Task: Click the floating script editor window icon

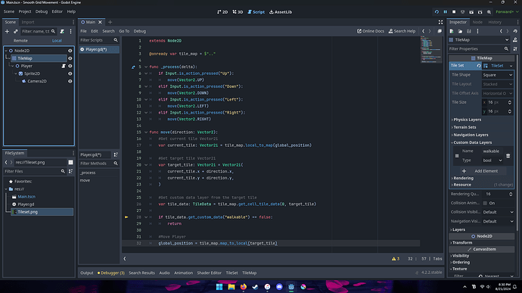Action: [x=440, y=31]
